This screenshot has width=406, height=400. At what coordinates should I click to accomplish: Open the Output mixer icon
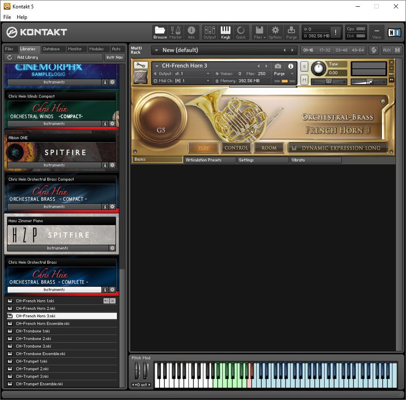click(x=210, y=33)
